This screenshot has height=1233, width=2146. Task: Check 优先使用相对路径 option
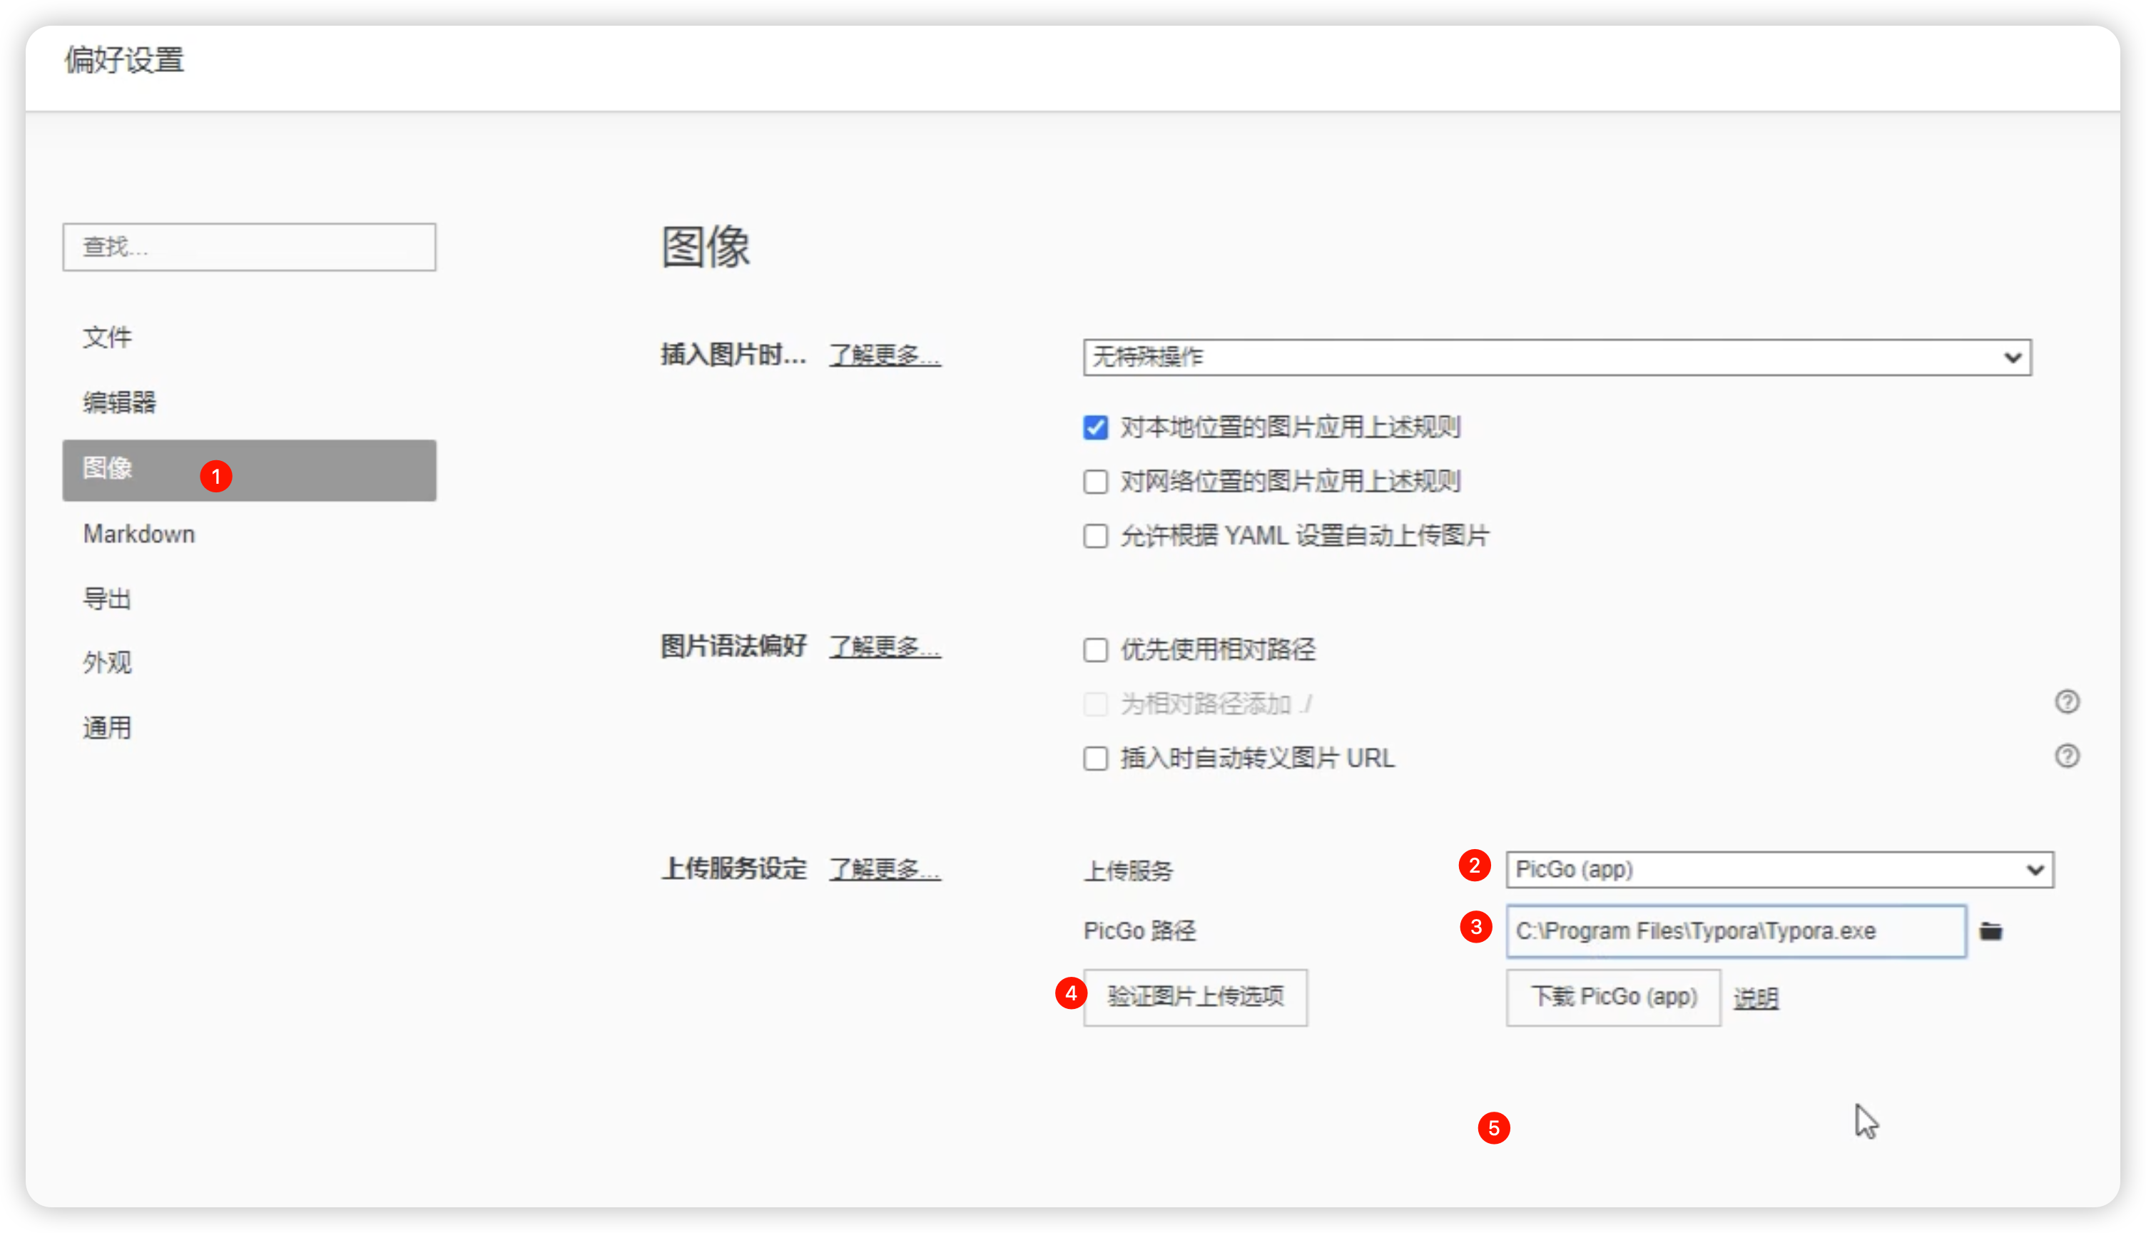(x=1095, y=650)
